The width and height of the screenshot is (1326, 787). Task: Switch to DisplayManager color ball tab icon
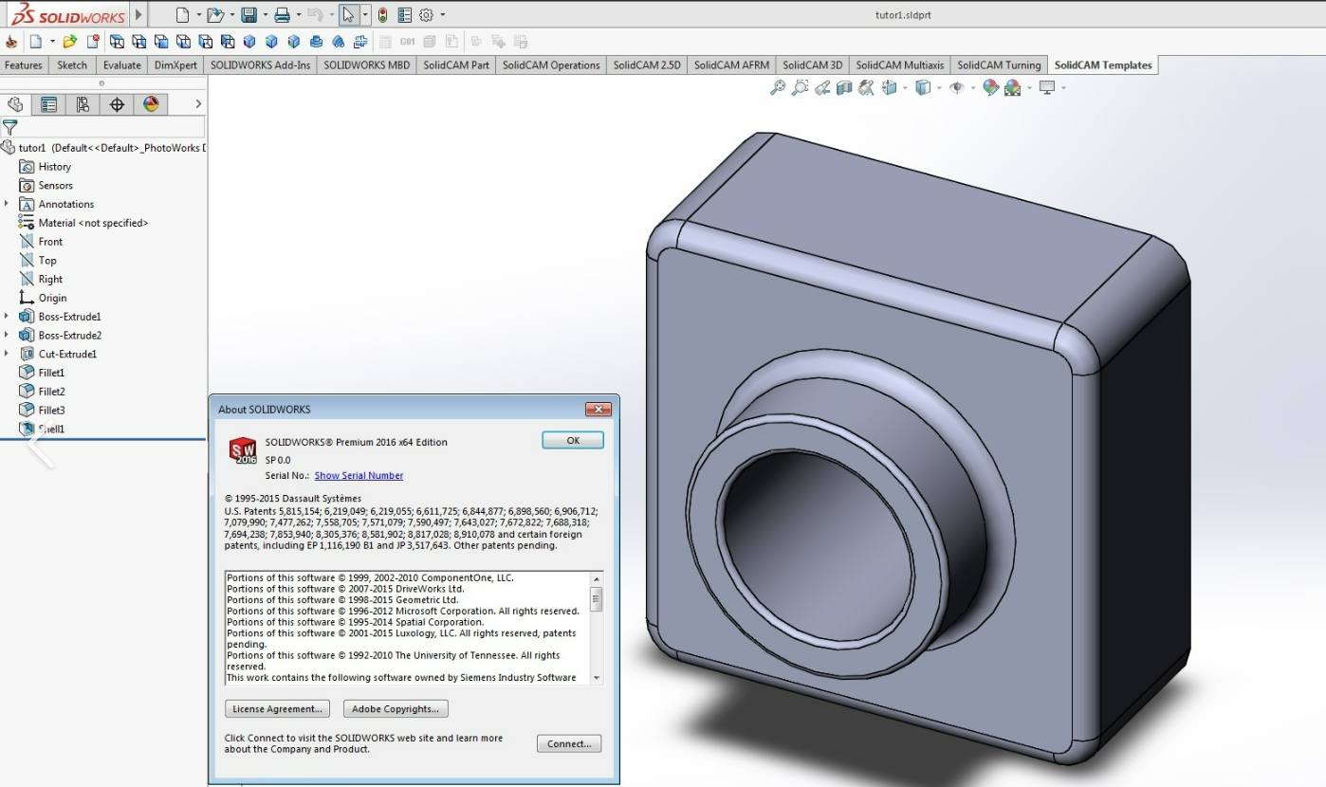(x=150, y=104)
